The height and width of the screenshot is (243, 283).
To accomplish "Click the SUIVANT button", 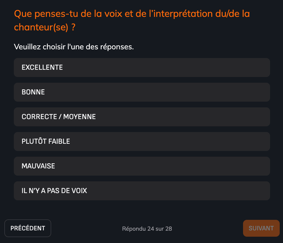I will tap(261, 228).
